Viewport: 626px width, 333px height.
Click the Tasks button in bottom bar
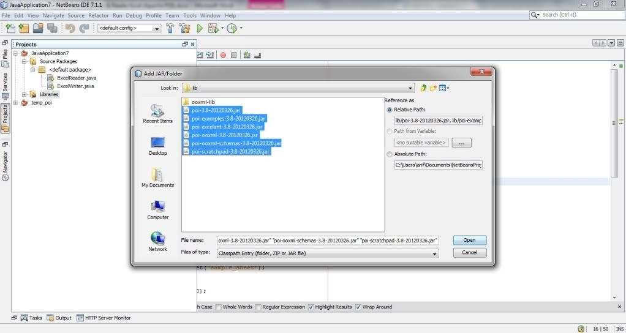pos(31,318)
